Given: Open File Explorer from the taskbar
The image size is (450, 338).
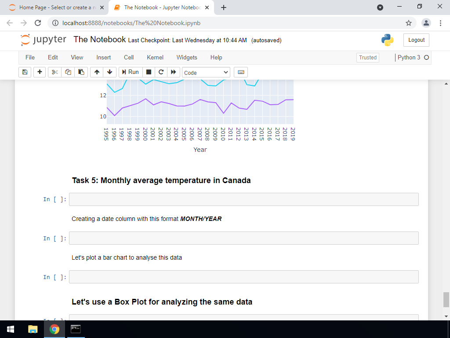Looking at the screenshot, I should click(x=33, y=329).
